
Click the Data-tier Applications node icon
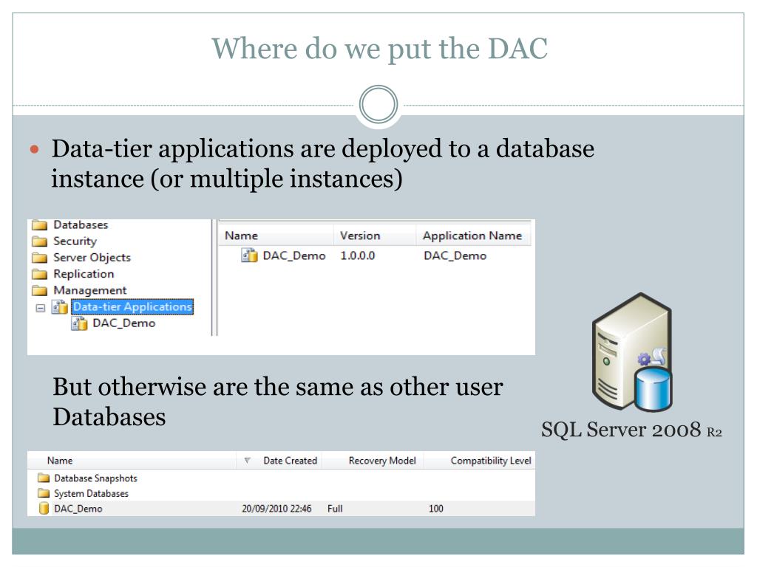[60, 306]
